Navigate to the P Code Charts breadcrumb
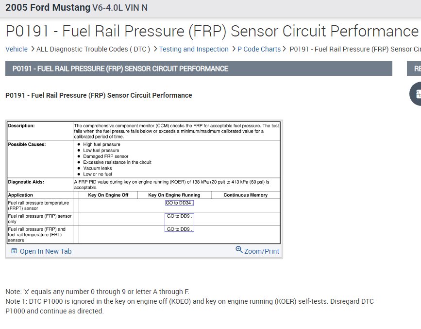This screenshot has width=421, height=329. [259, 49]
